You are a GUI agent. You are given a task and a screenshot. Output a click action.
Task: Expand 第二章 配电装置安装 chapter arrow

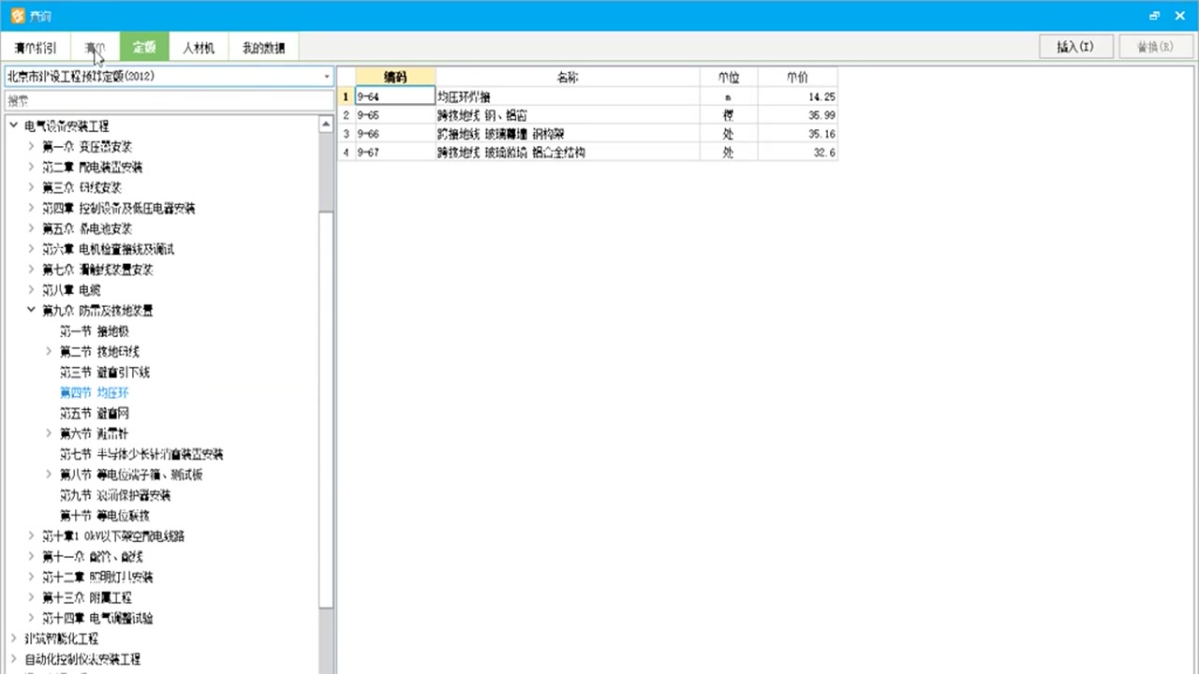[x=31, y=167]
